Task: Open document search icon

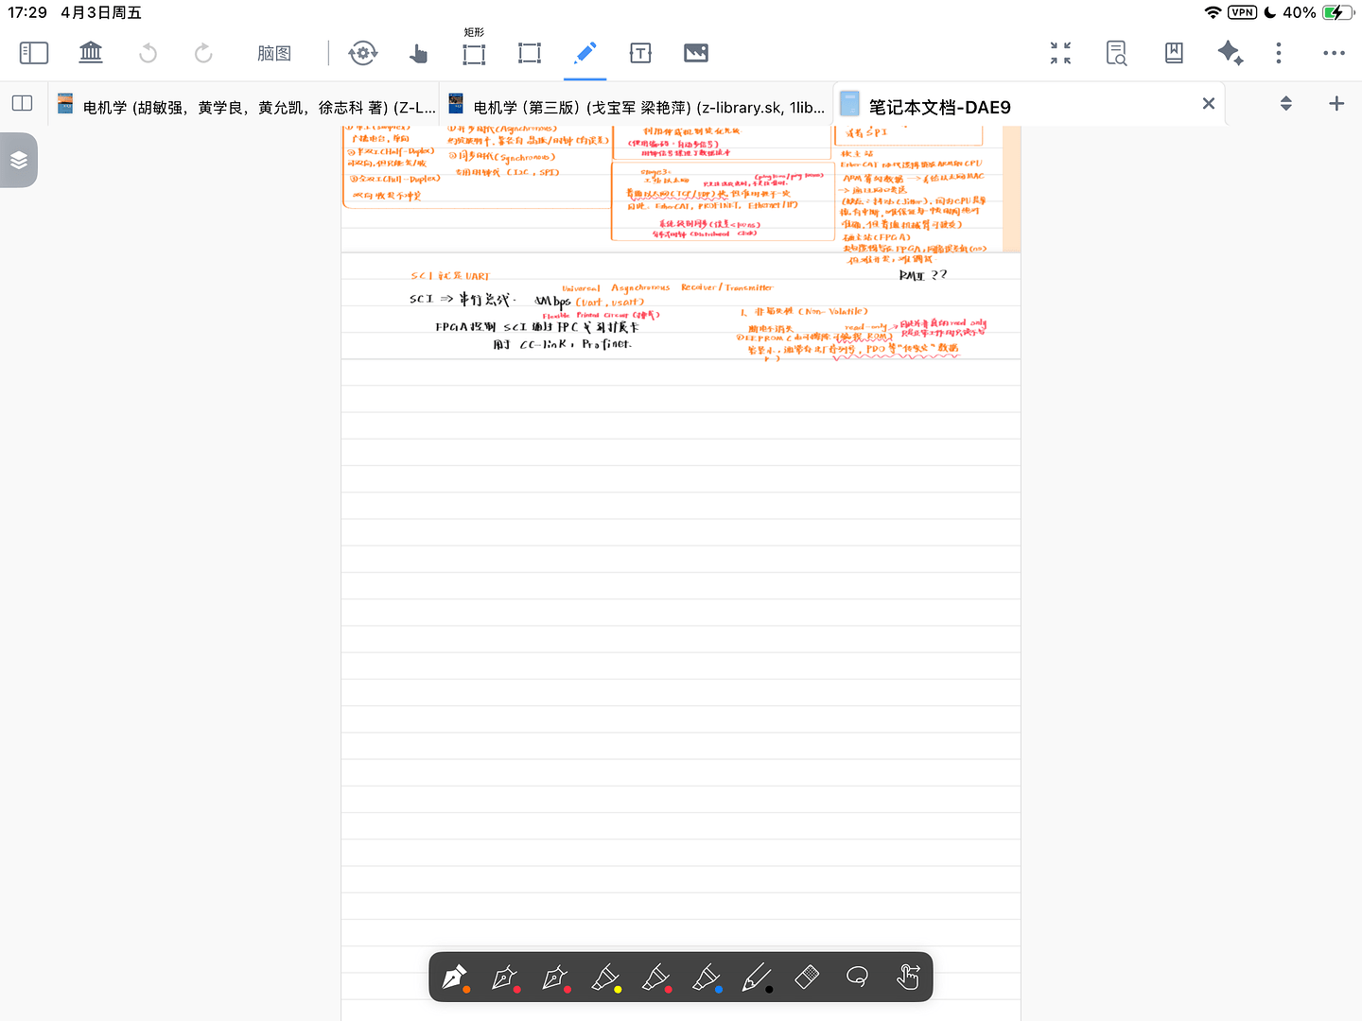Action: tap(1117, 53)
